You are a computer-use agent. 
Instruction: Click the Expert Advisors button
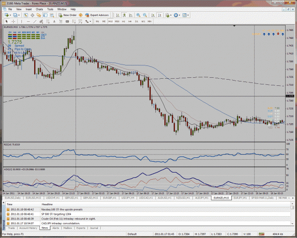97,15
